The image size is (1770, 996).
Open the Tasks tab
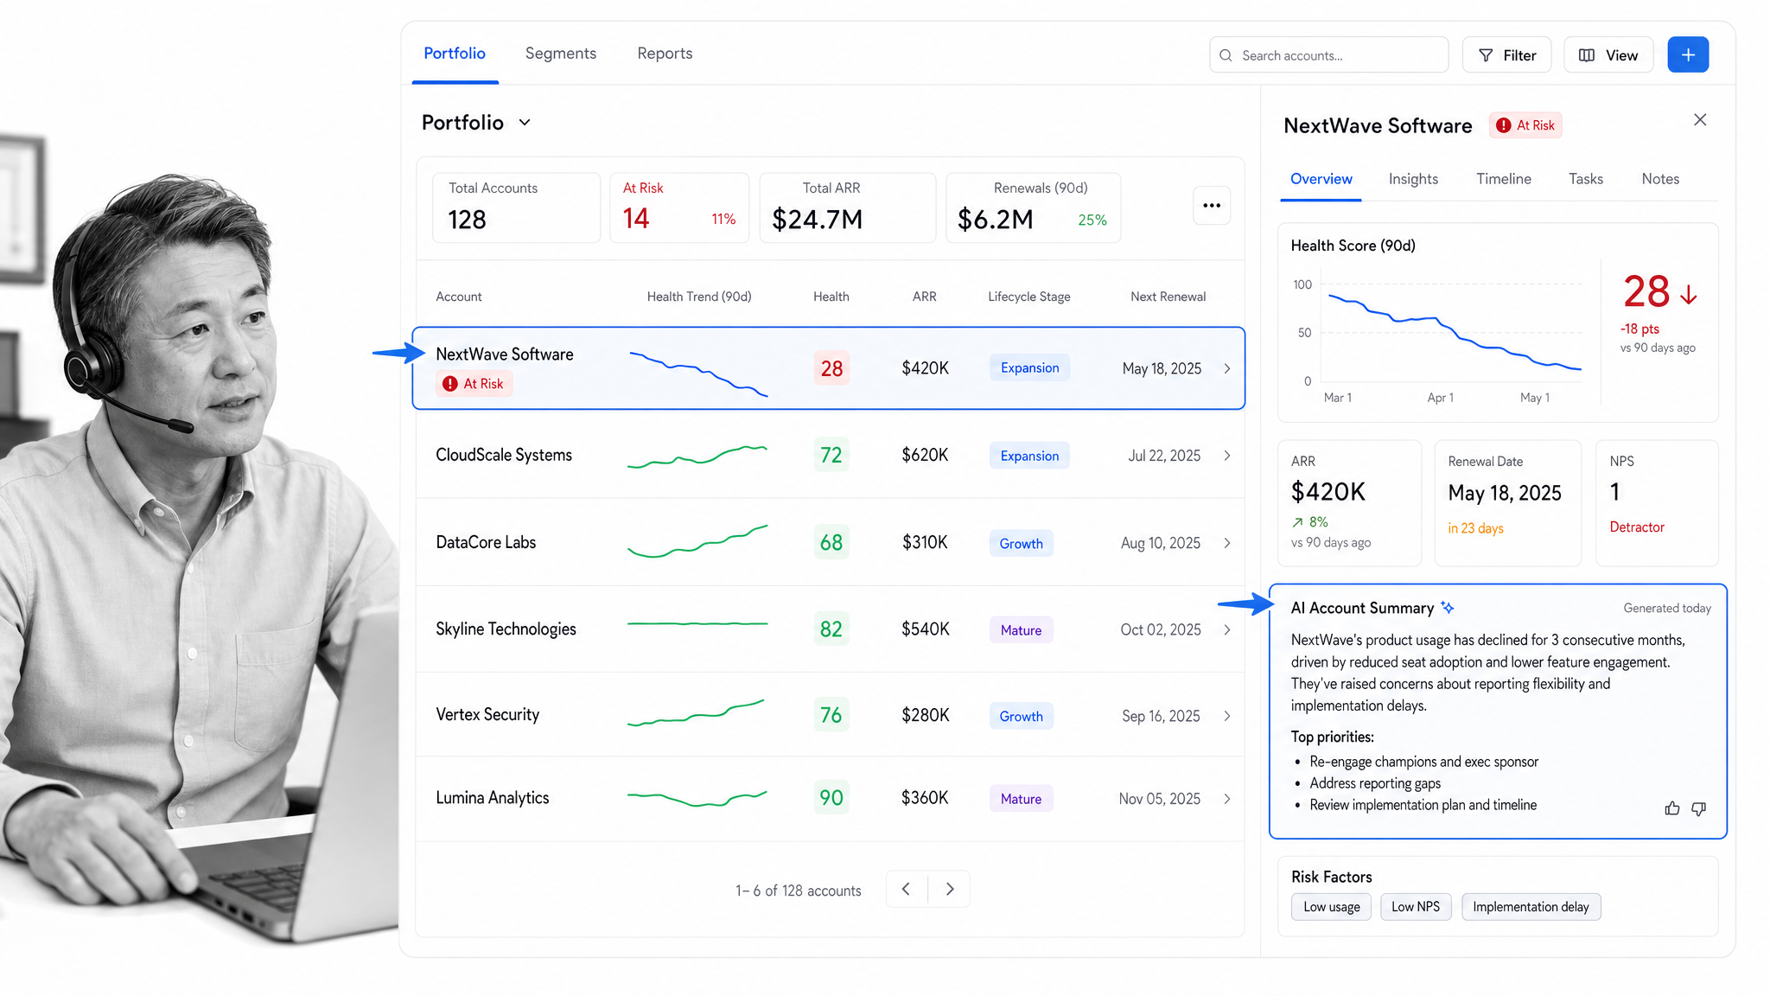[x=1585, y=179]
